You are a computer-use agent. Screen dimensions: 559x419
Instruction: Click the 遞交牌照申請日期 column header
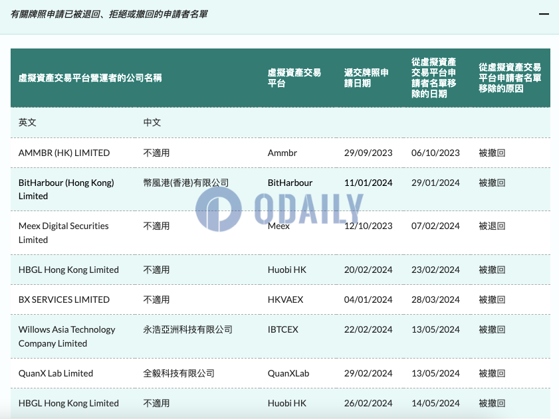coord(366,78)
